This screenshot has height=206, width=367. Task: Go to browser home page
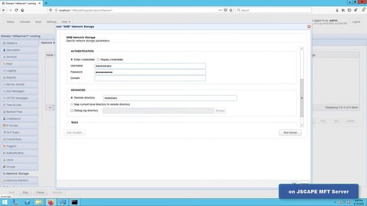pyautogui.click(x=22, y=10)
